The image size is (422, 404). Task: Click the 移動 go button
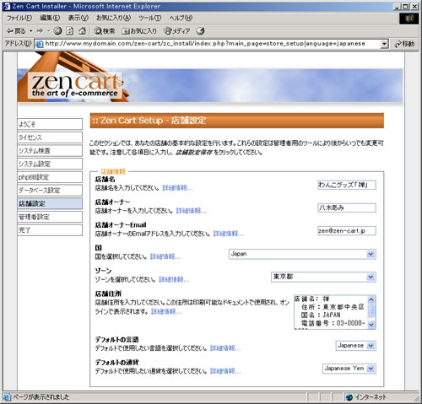404,44
